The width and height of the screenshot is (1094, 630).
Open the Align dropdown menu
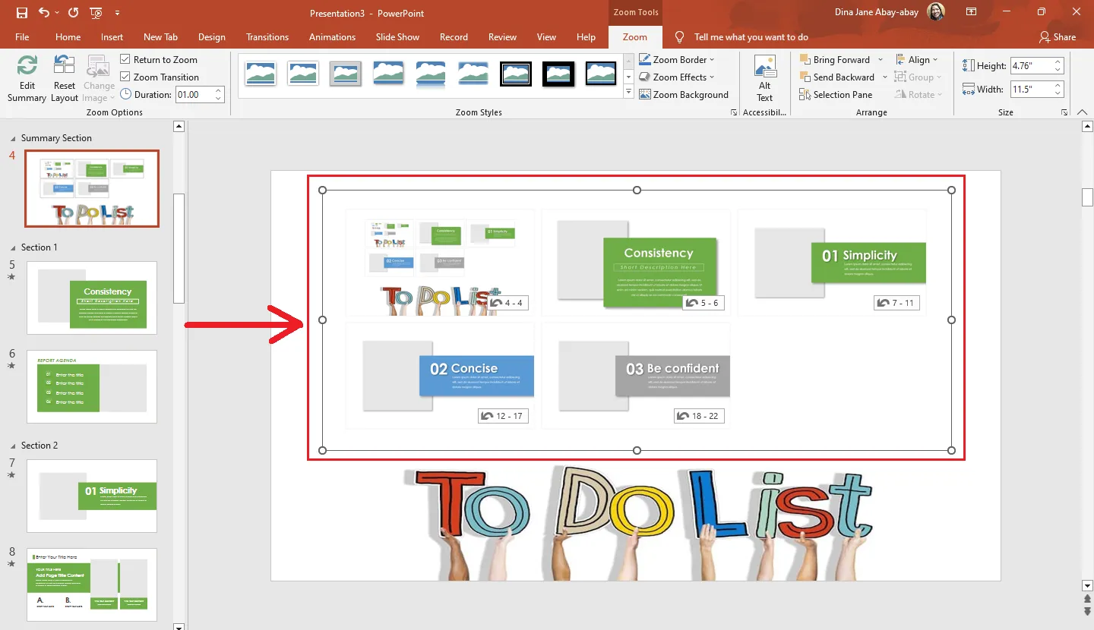(x=918, y=60)
